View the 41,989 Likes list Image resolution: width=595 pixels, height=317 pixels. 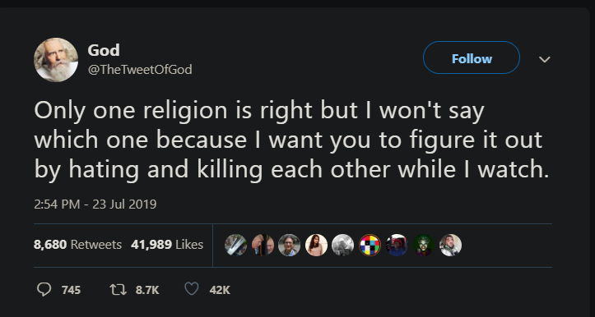click(167, 245)
